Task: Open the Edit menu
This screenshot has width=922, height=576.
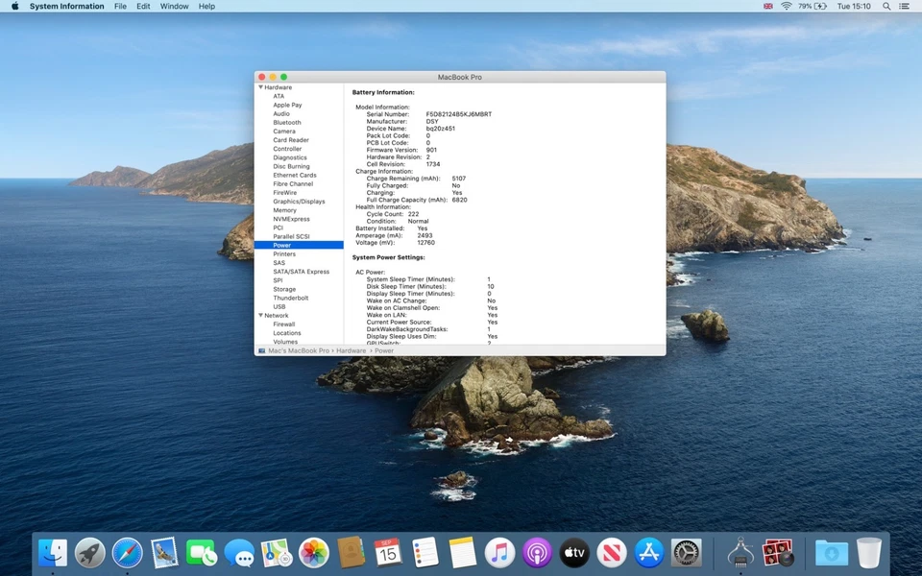Action: coord(143,6)
